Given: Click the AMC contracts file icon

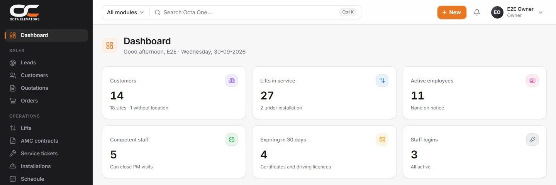Looking at the screenshot, I should (x=13, y=141).
